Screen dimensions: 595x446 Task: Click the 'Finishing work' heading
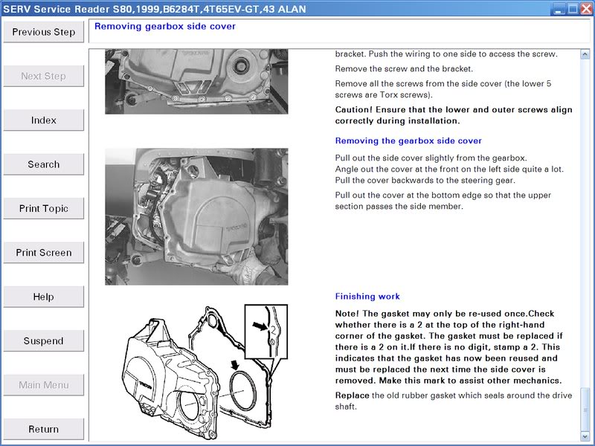tap(367, 296)
